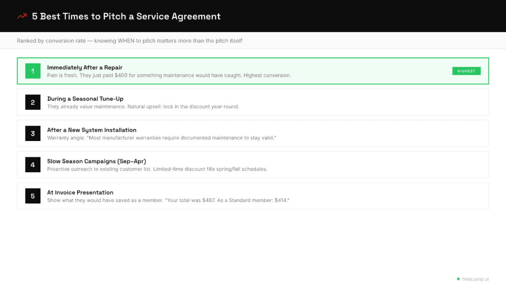Click the 'During a Seasonal Tune-Up' heading
The height and width of the screenshot is (285, 506).
tap(85, 98)
